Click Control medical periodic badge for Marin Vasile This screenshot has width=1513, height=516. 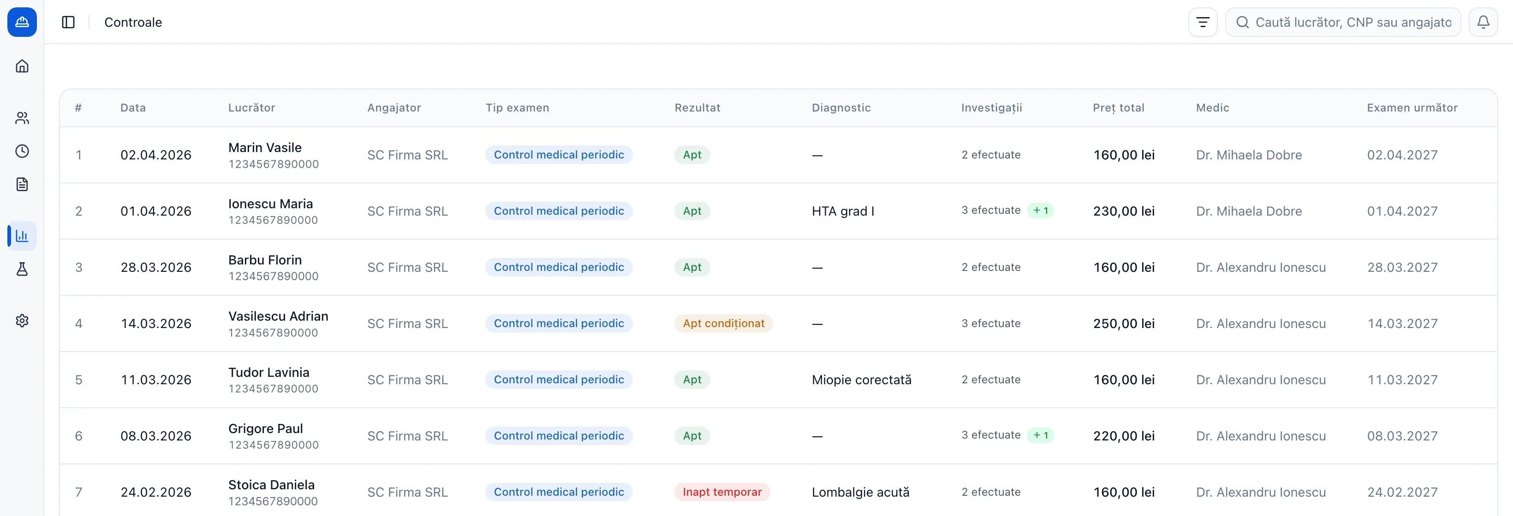pyautogui.click(x=559, y=155)
